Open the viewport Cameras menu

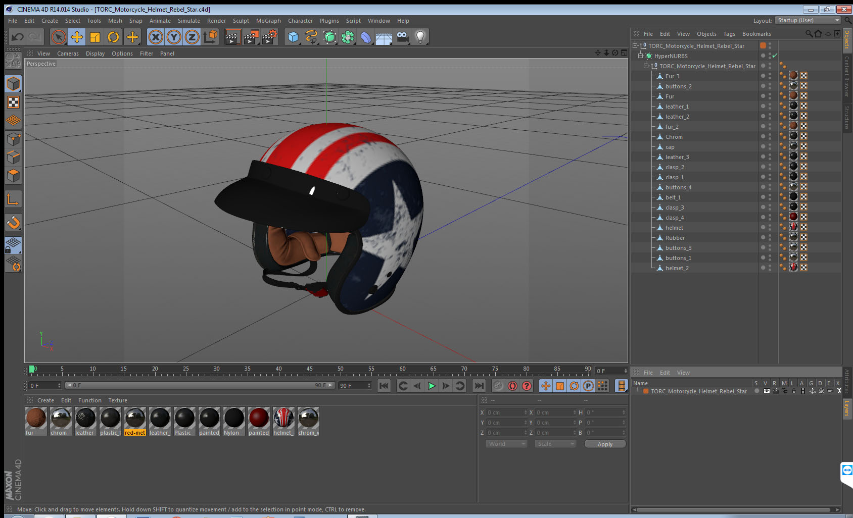pos(68,54)
